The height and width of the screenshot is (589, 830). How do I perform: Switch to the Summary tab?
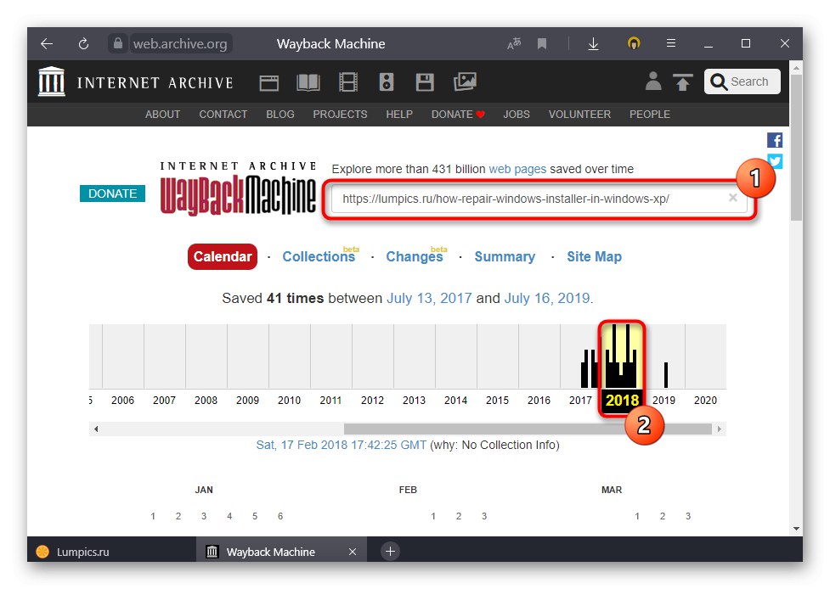coord(505,256)
